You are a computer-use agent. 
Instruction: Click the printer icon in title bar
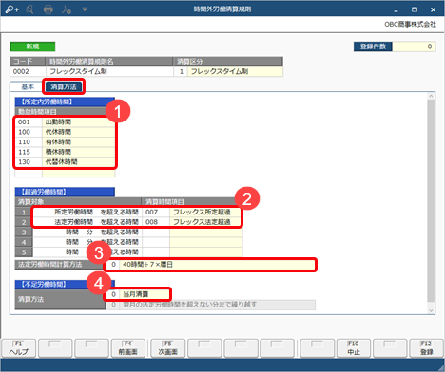pos(48,9)
